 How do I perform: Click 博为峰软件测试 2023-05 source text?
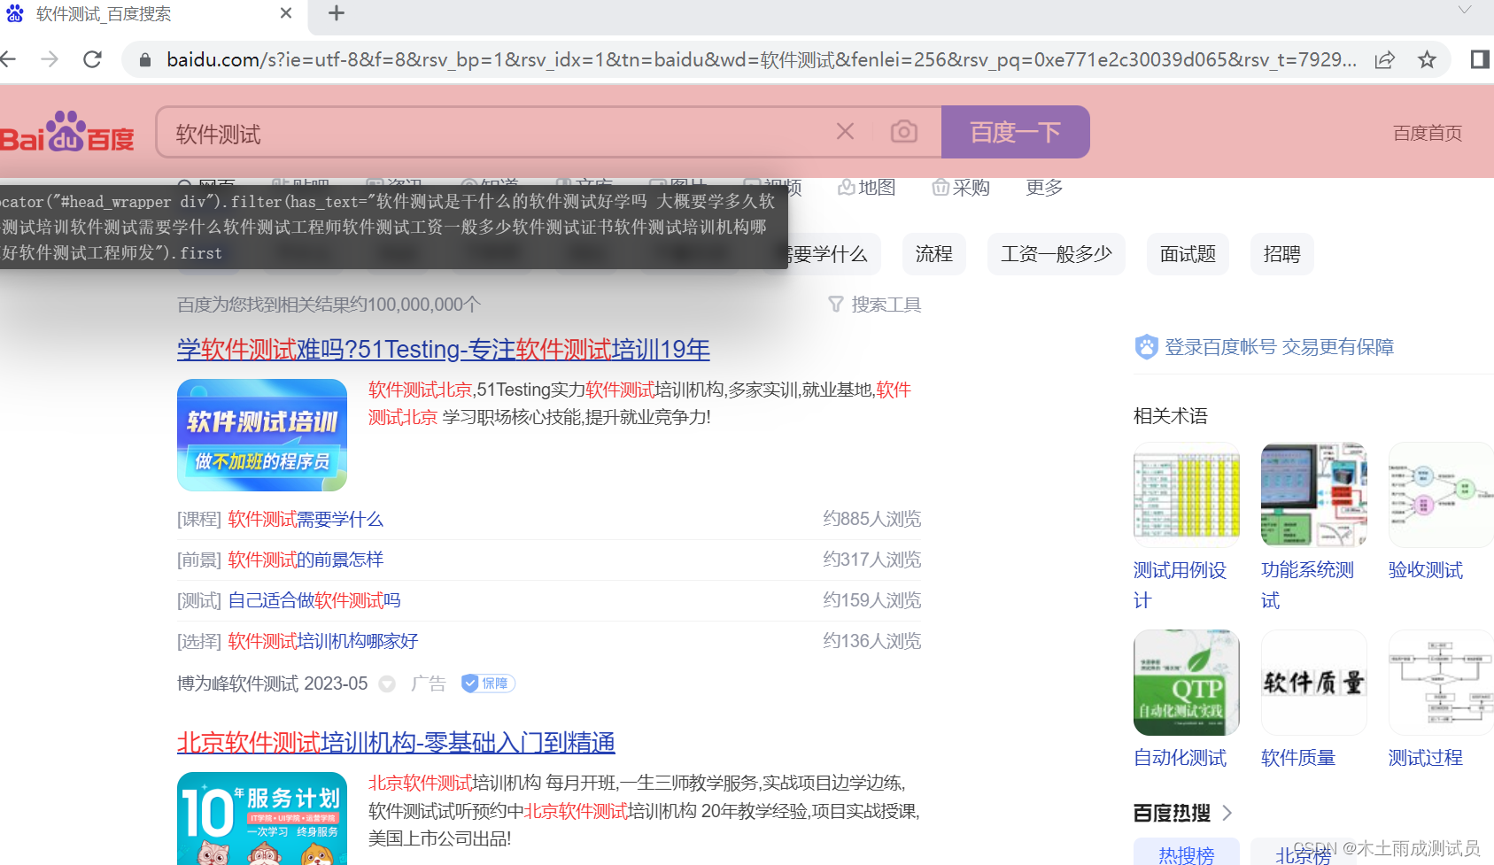tap(272, 684)
